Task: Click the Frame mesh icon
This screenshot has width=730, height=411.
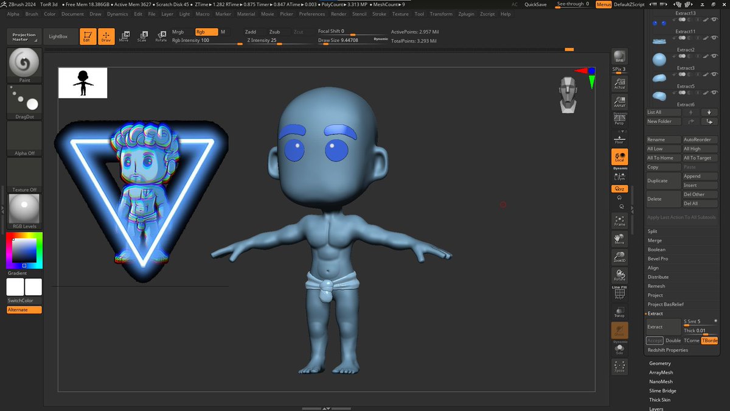Action: pyautogui.click(x=619, y=220)
